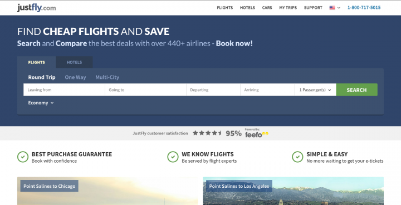401x205 pixels.
Task: Click the Best Purchase Guarantee checkmark icon
Action: click(23, 157)
